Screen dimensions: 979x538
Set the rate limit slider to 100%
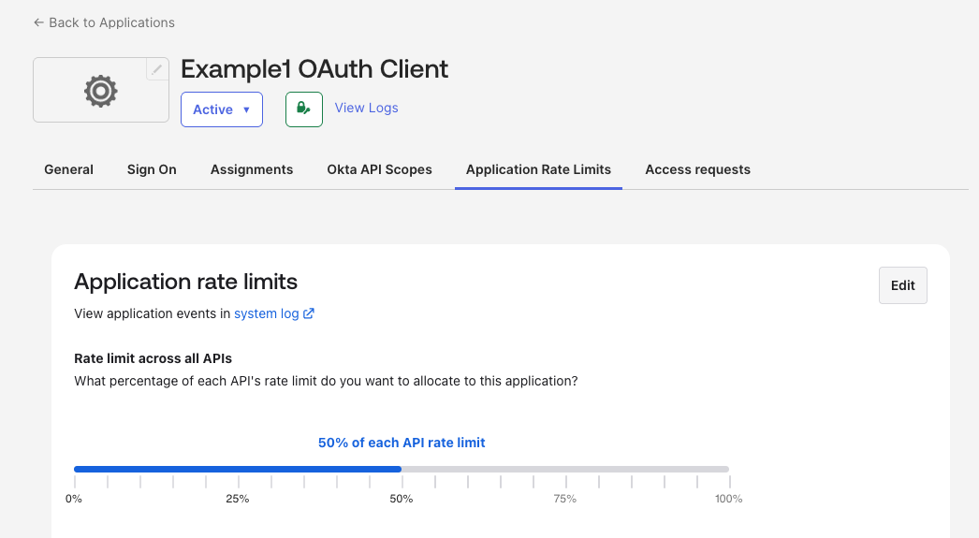728,470
